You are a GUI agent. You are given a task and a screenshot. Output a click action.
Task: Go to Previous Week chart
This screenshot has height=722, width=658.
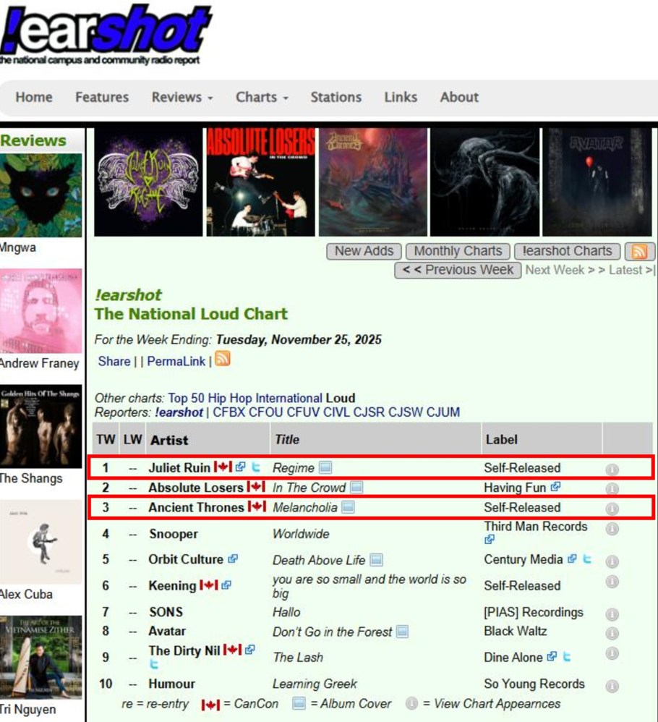click(458, 271)
